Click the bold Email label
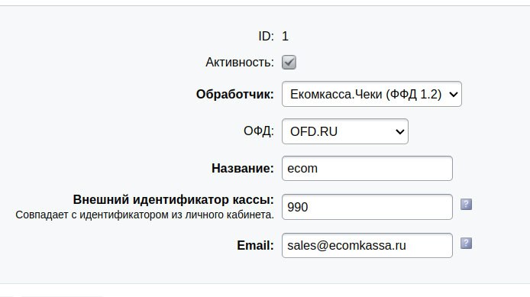Viewport: 530px width, 297px height. 255,245
